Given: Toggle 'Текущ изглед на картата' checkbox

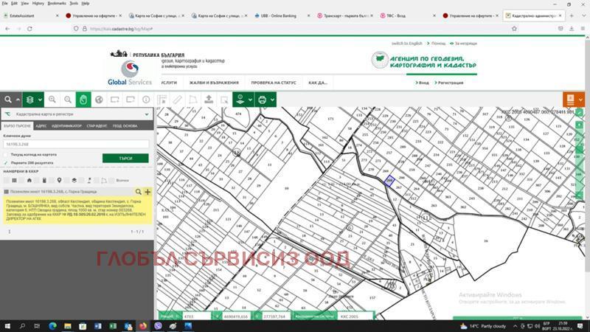Looking at the screenshot, I should [5, 154].
